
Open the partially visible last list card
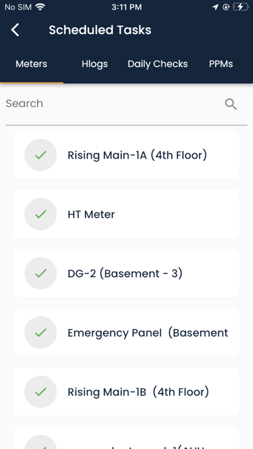click(126, 438)
